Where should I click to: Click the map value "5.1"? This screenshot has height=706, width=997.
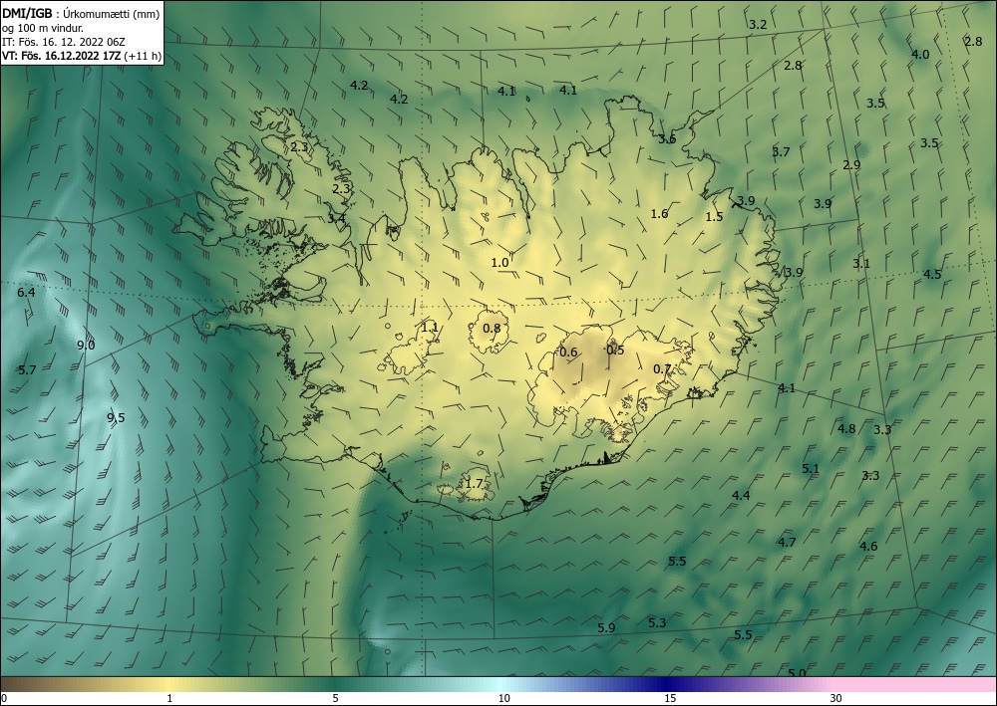point(811,469)
